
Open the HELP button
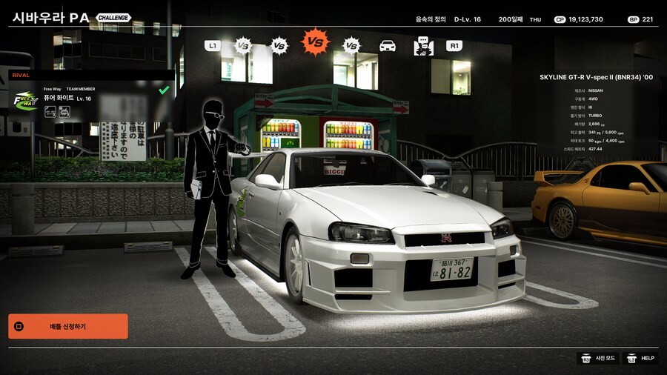click(640, 358)
